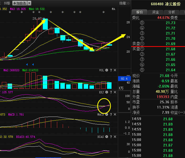The height and width of the screenshot is (158, 185).
Task: Click buy level 5 price 21.64
Action: (171, 70)
